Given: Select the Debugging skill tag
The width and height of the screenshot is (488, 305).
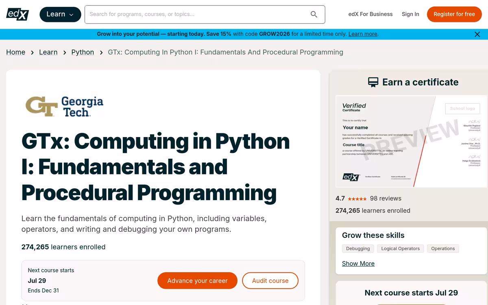Looking at the screenshot, I should tap(358, 248).
